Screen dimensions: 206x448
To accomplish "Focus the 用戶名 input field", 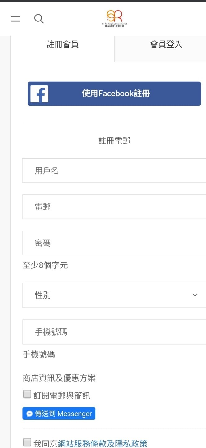I will pyautogui.click(x=114, y=171).
